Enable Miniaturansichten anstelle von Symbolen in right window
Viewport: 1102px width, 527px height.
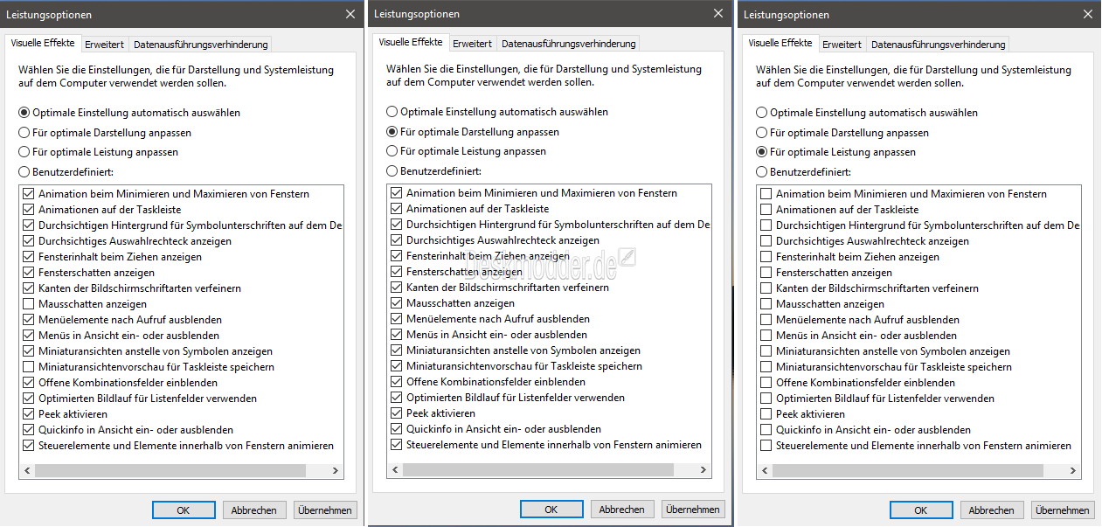[766, 351]
